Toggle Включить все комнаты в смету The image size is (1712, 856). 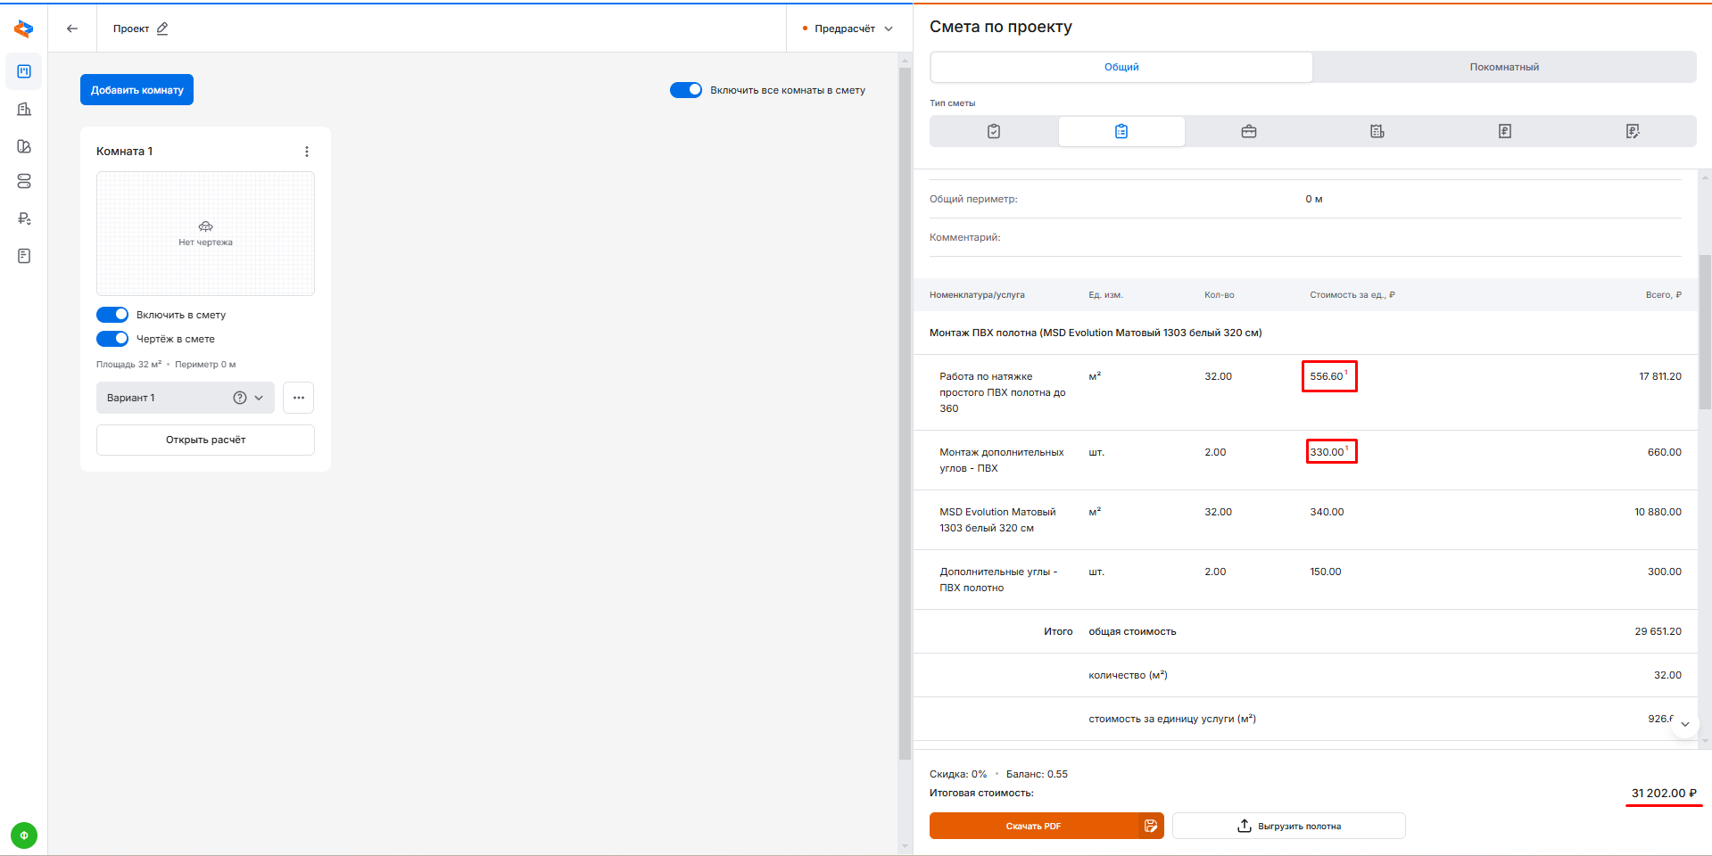click(686, 90)
